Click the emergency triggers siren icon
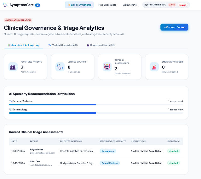Screen dimensions: 201x179 click(x=154, y=67)
